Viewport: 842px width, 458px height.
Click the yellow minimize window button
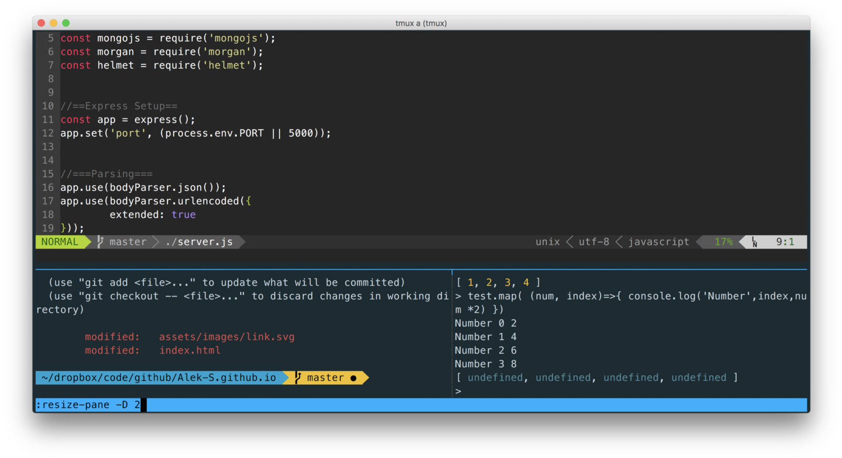coord(53,23)
